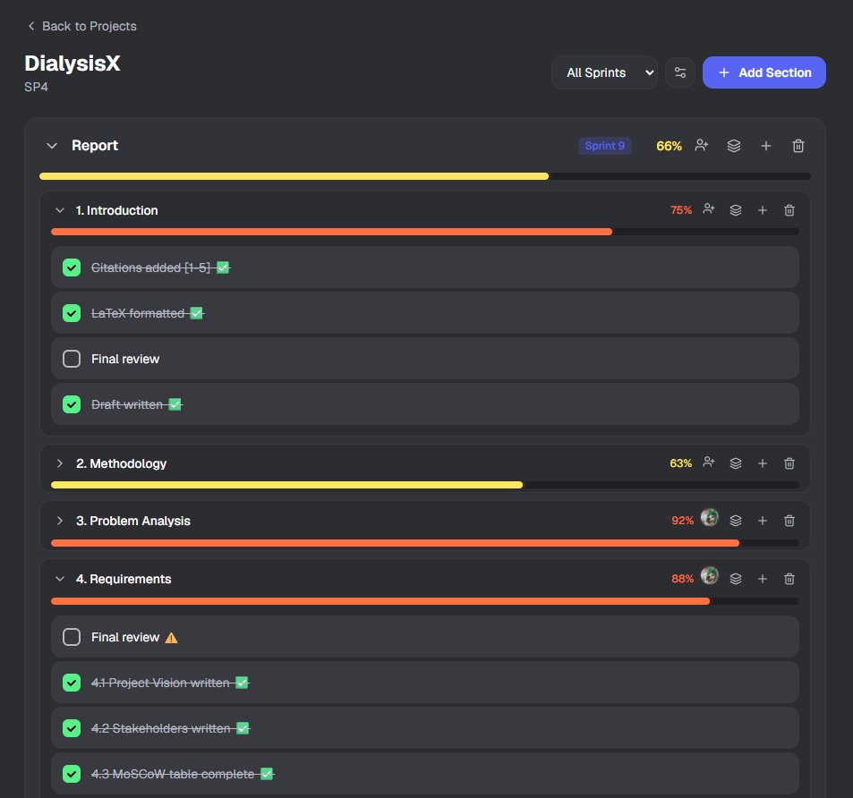This screenshot has height=798, width=853.
Task: Delete the 3. Problem Analysis subsection
Action: click(x=789, y=521)
